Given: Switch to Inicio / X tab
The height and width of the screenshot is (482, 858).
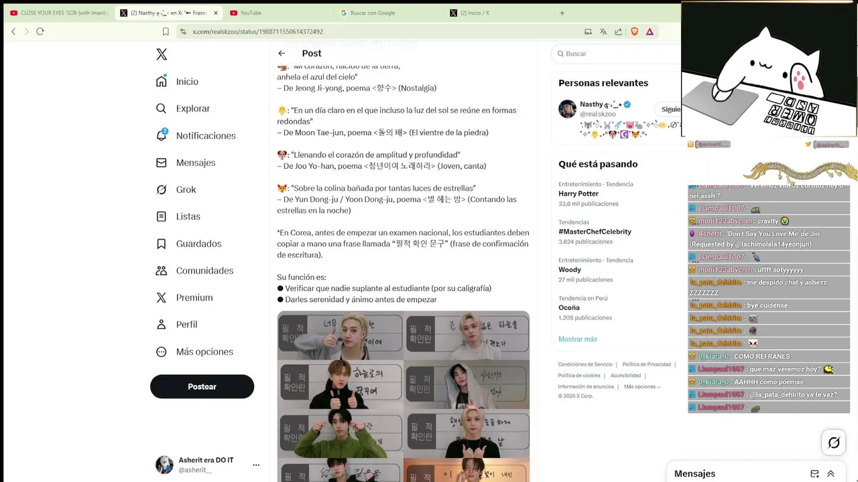Looking at the screenshot, I should tap(497, 13).
